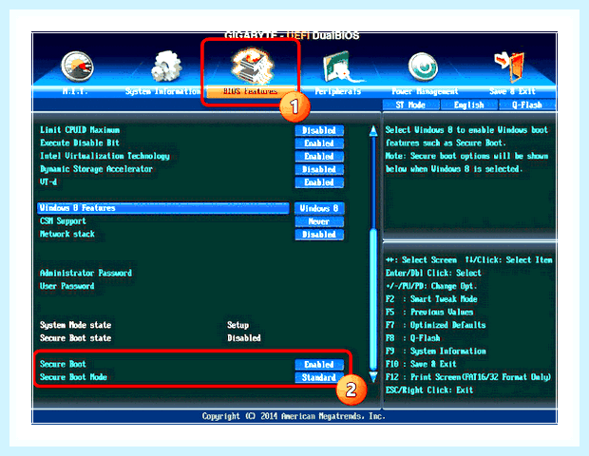
Task: Click the scrollbar up arrow
Action: pos(373,131)
